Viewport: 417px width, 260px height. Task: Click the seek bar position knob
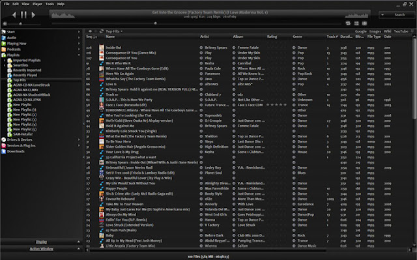[156, 23]
